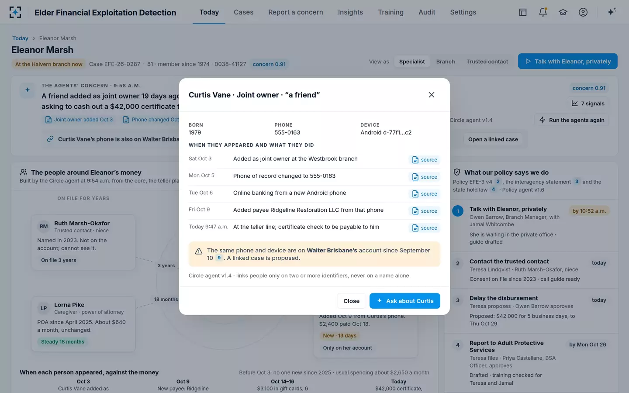The image size is (629, 393).
Task: Click the sparkle icon beside The Agents' Concern
Action: (28, 90)
